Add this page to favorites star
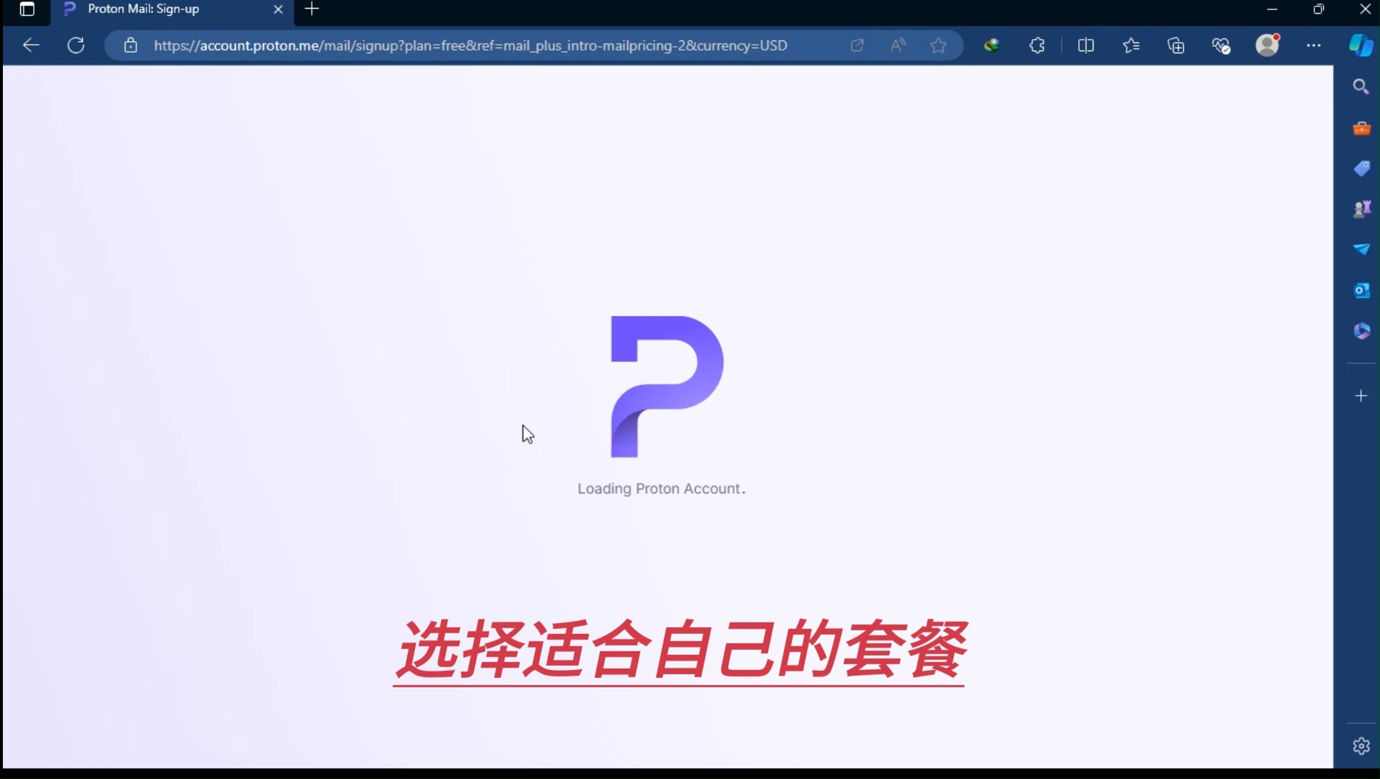This screenshot has width=1380, height=779. pos(938,45)
